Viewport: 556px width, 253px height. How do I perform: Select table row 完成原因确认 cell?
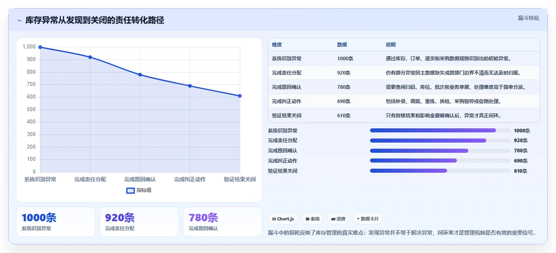tap(287, 87)
